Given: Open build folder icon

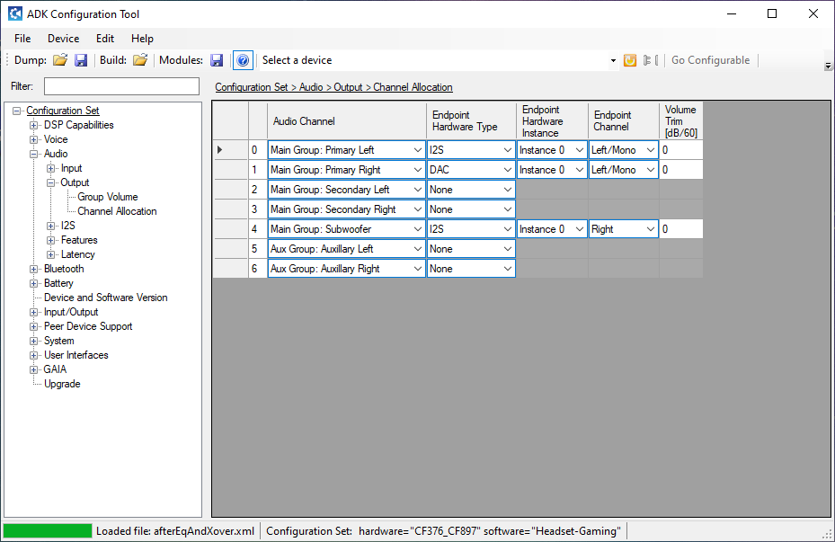Looking at the screenshot, I should pyautogui.click(x=140, y=60).
